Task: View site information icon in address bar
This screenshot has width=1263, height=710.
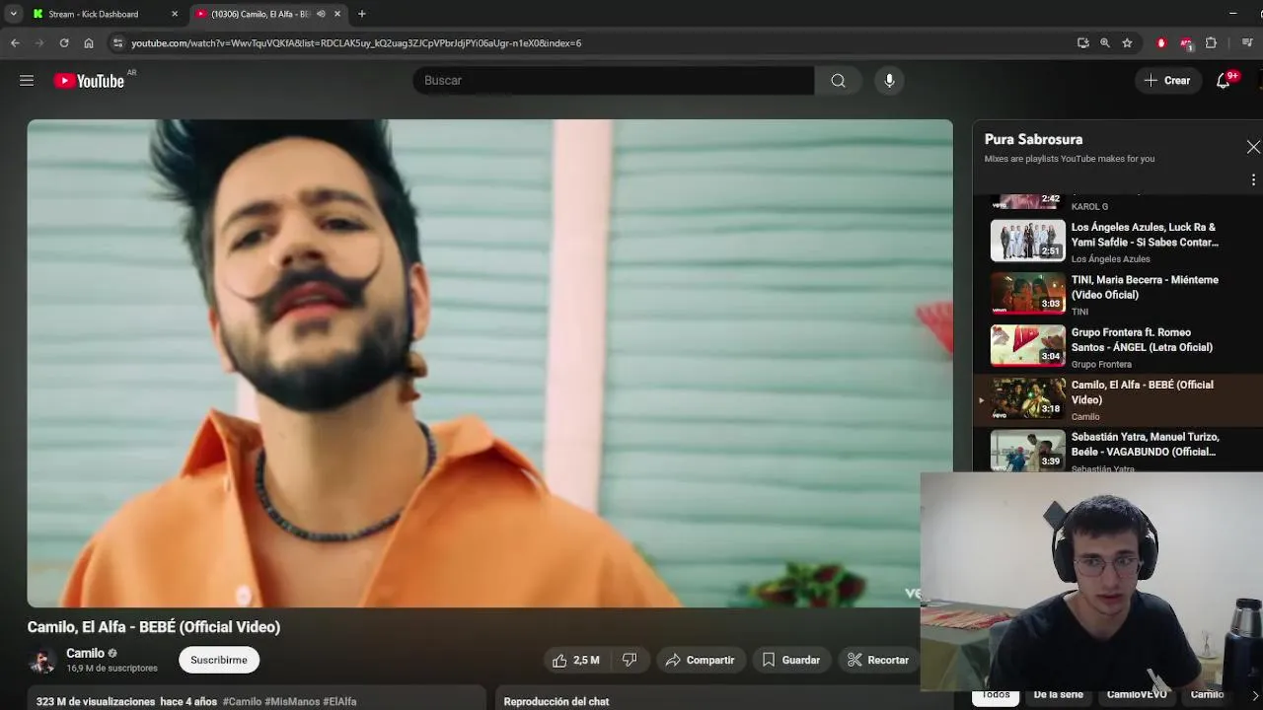Action: 117,43
